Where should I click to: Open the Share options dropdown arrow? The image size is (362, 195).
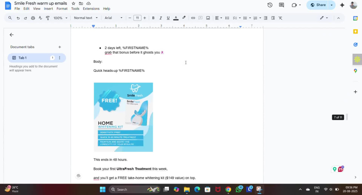click(332, 5)
